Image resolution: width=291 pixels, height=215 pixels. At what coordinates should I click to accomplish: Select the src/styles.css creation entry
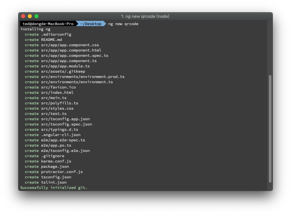(x=58, y=108)
